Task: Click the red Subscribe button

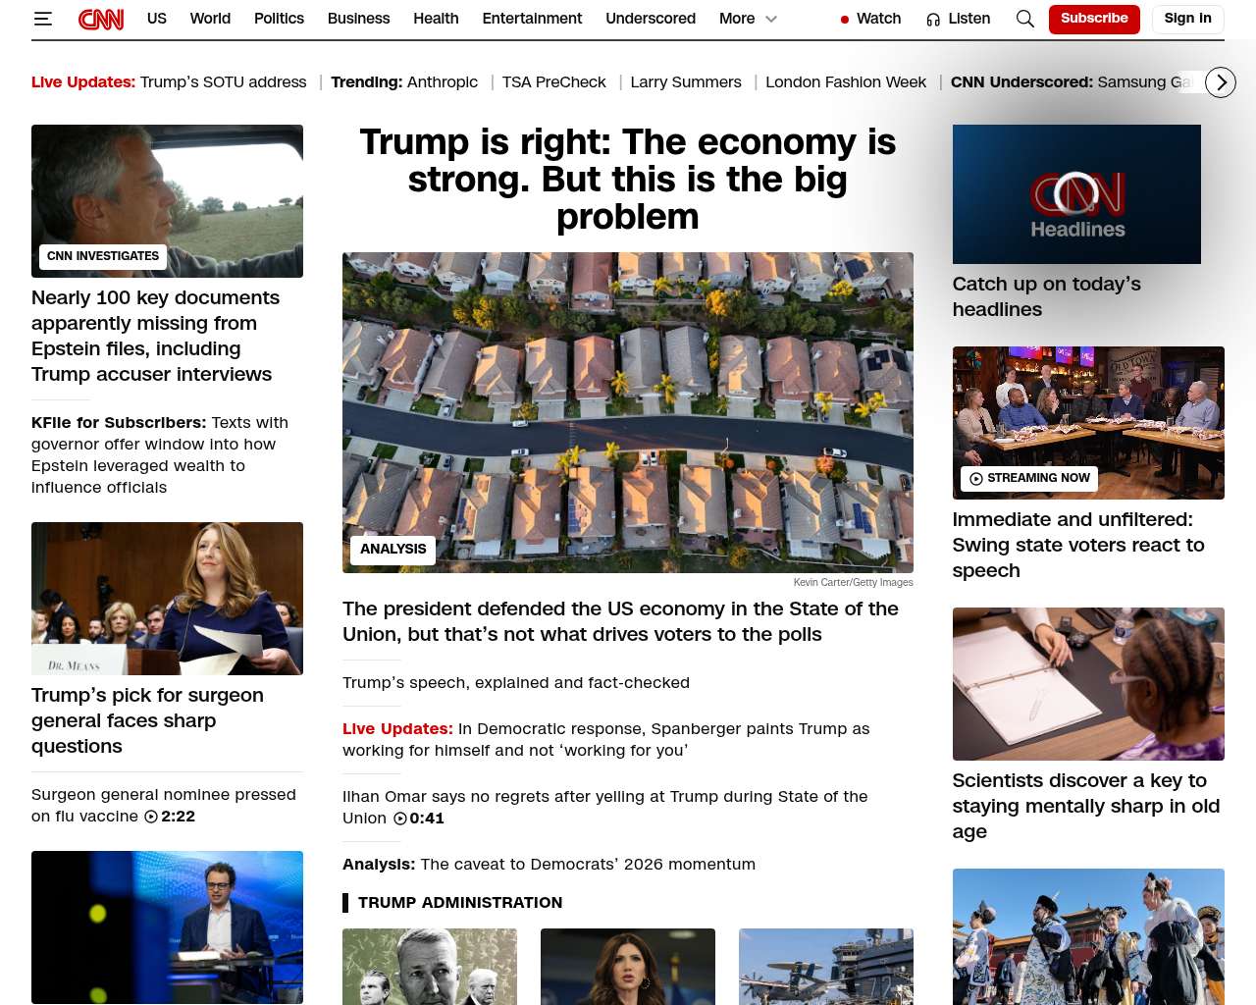Action: click(x=1094, y=19)
